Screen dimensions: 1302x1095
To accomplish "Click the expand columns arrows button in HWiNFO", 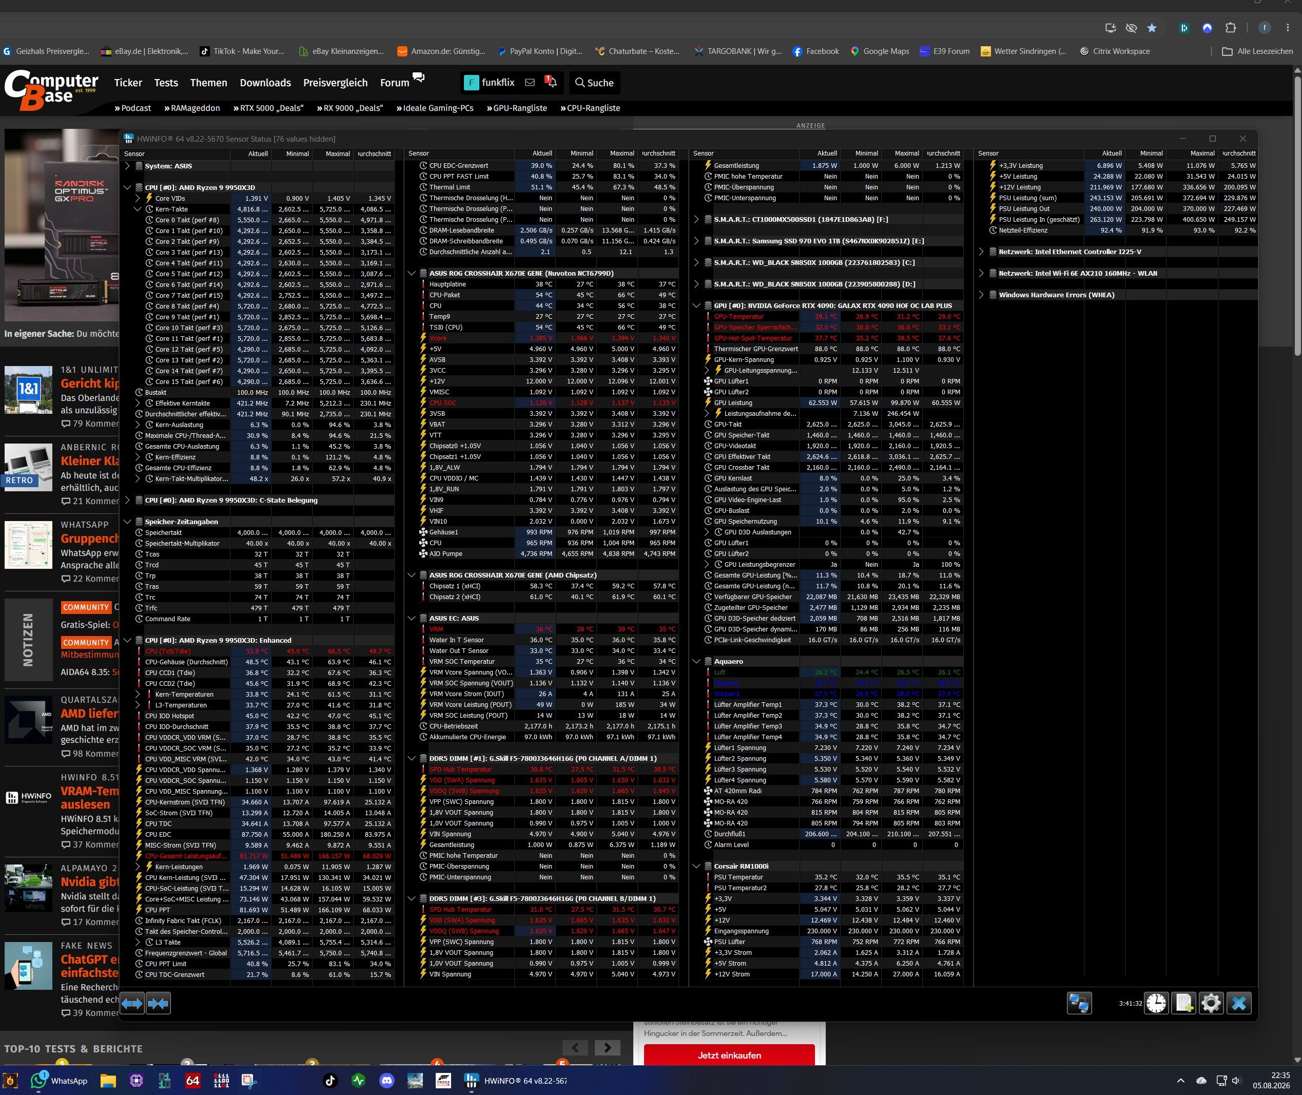I will point(132,1003).
